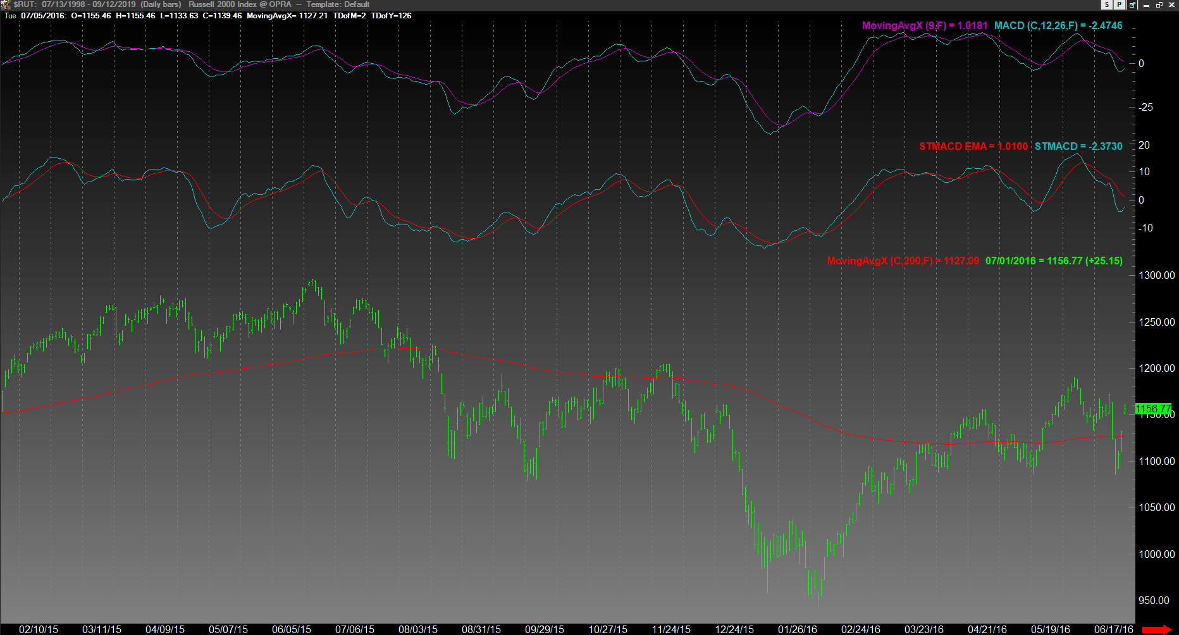The width and height of the screenshot is (1179, 635).
Task: Minimize the chart window
Action: click(x=1146, y=4)
